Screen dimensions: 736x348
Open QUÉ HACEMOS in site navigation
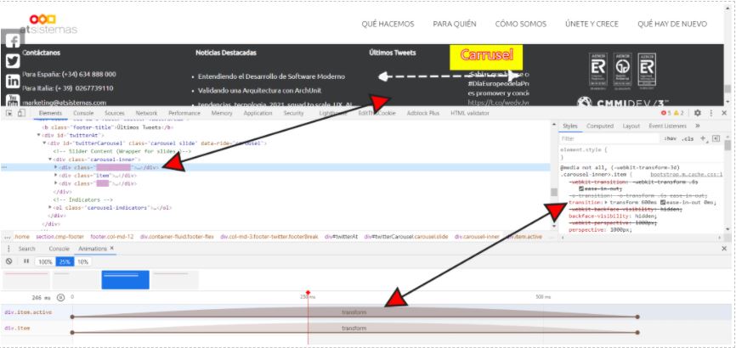point(388,24)
